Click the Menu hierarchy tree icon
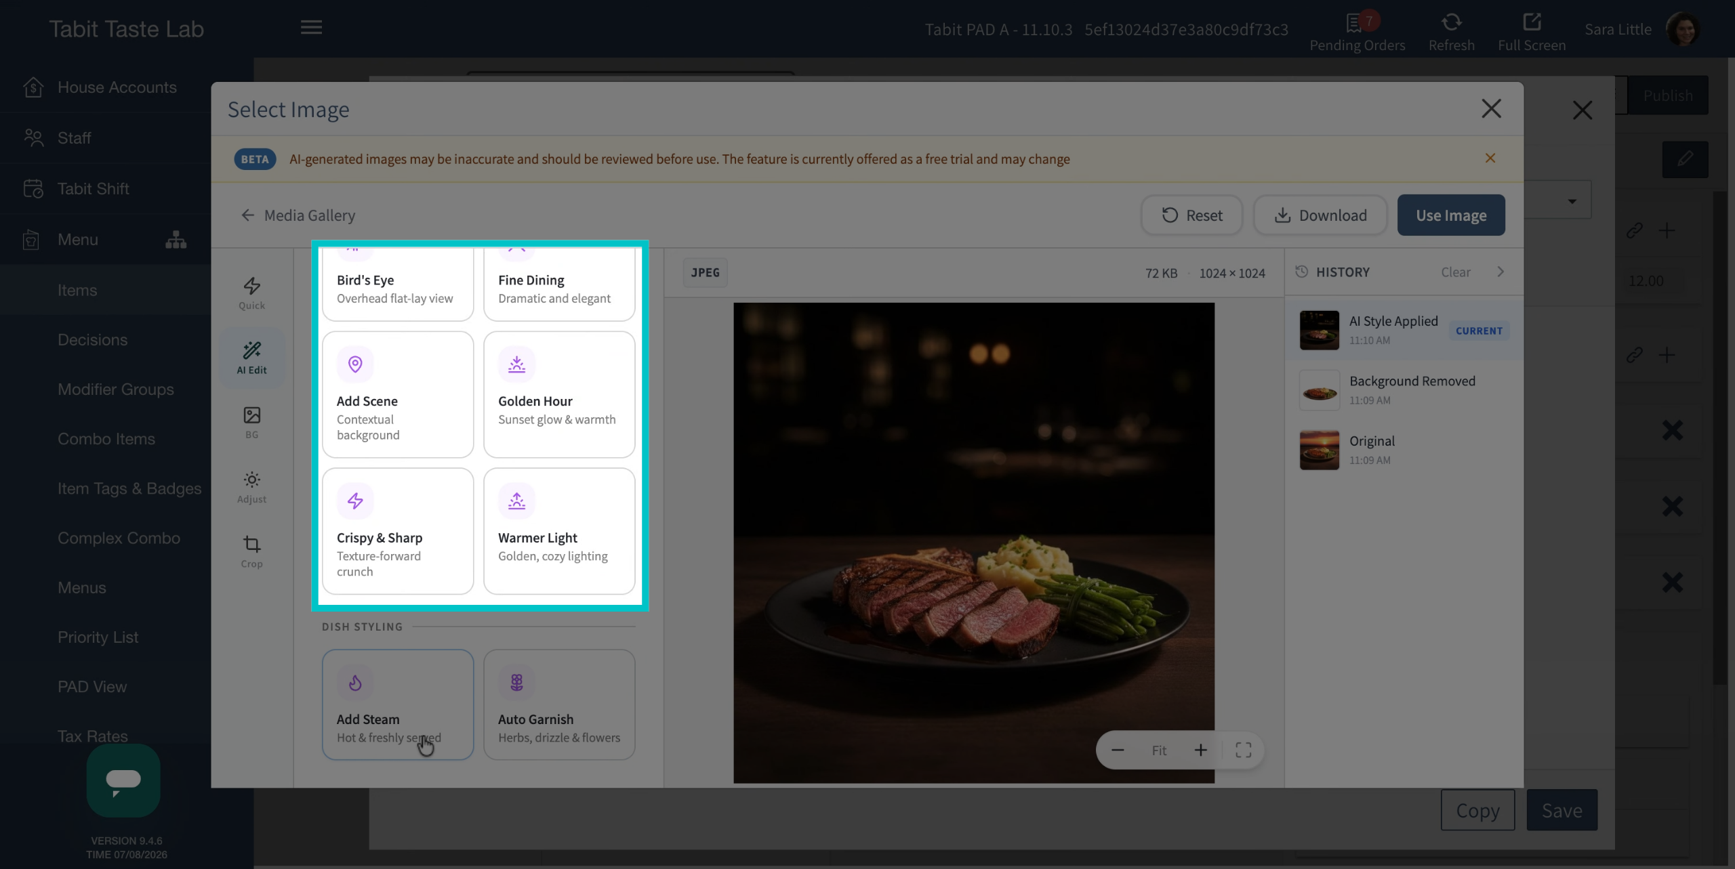Screen dimensions: 1735x869 176,240
